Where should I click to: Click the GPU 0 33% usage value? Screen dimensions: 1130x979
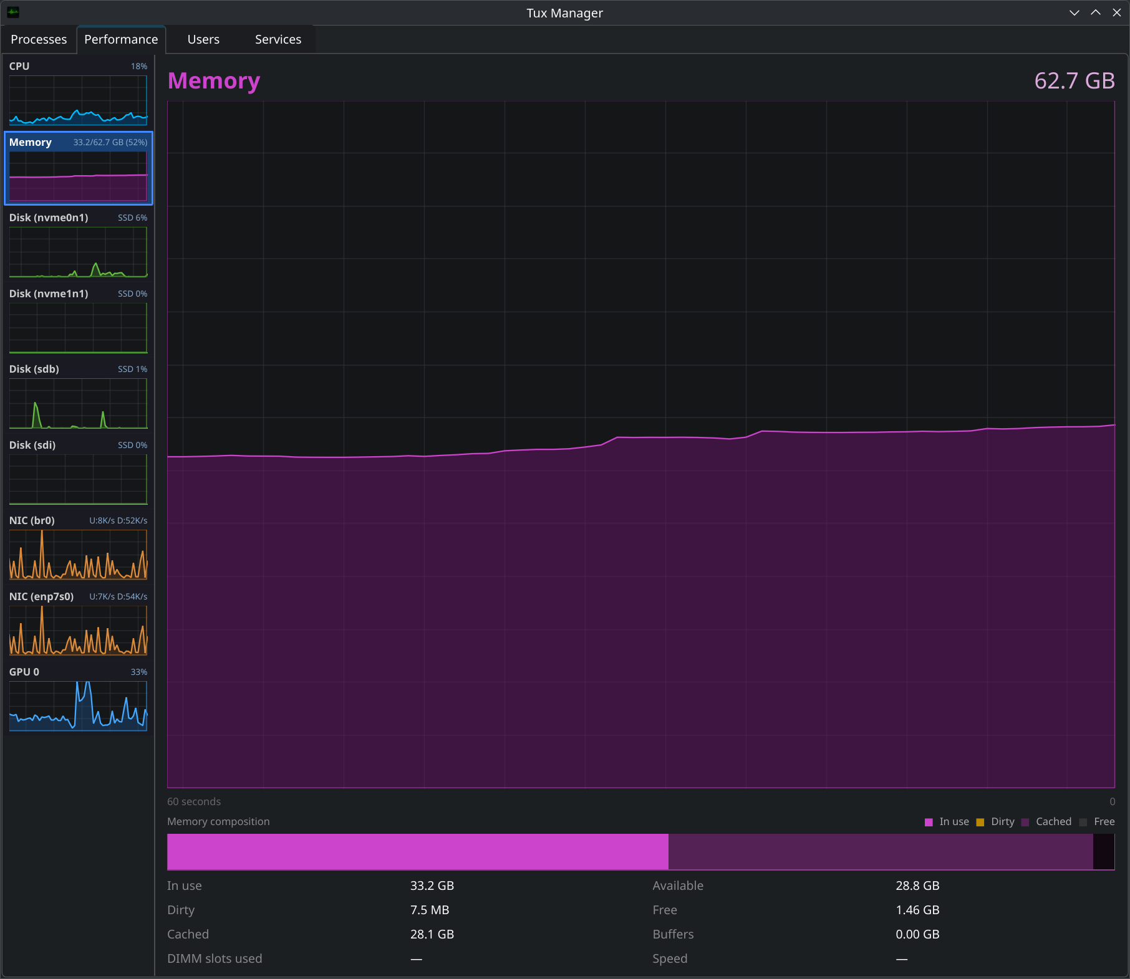tap(139, 672)
